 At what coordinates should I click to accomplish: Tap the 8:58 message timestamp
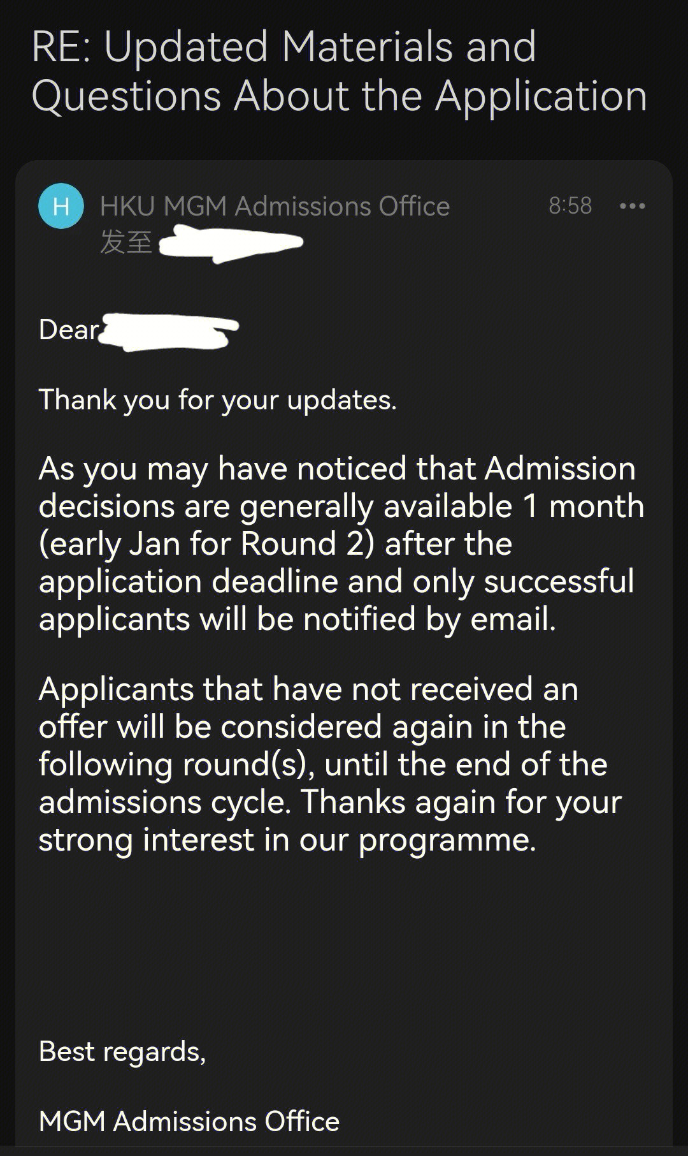coord(570,206)
